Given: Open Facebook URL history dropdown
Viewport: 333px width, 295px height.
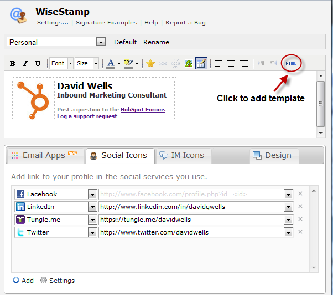Looking at the screenshot, I should pos(288,194).
